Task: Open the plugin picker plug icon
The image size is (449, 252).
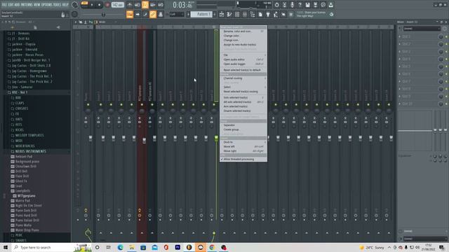Action: pos(268,14)
